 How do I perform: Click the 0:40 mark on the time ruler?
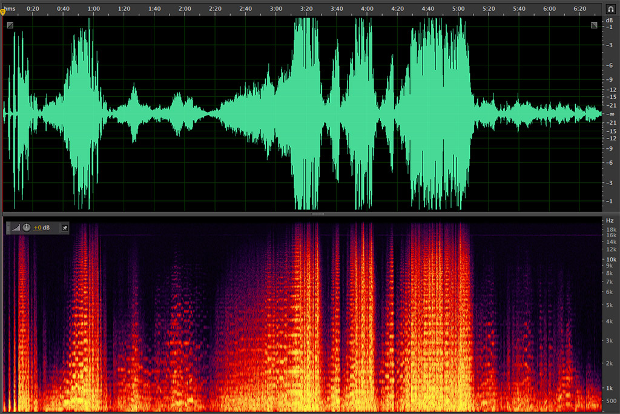pos(63,8)
